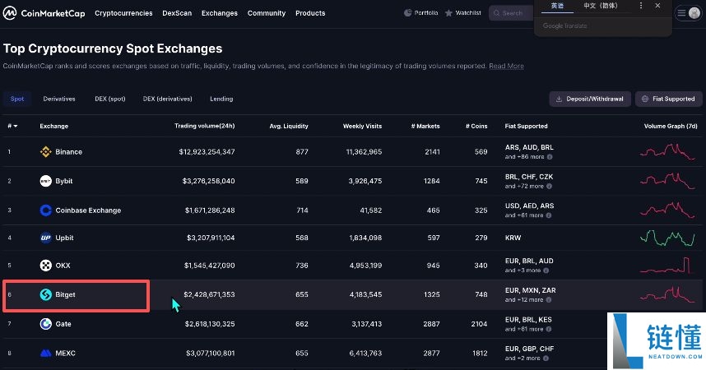Screen dimensions: 706x370
Task: Open the Cryptocurrencies navigation menu
Action: tap(123, 13)
